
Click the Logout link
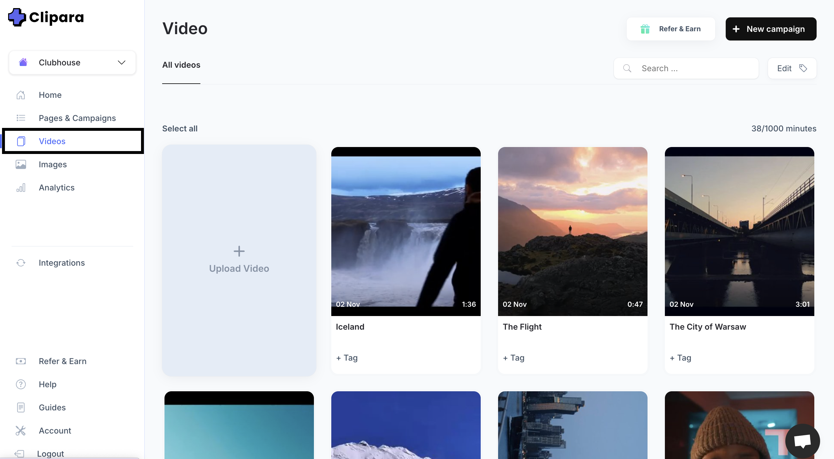coord(50,454)
